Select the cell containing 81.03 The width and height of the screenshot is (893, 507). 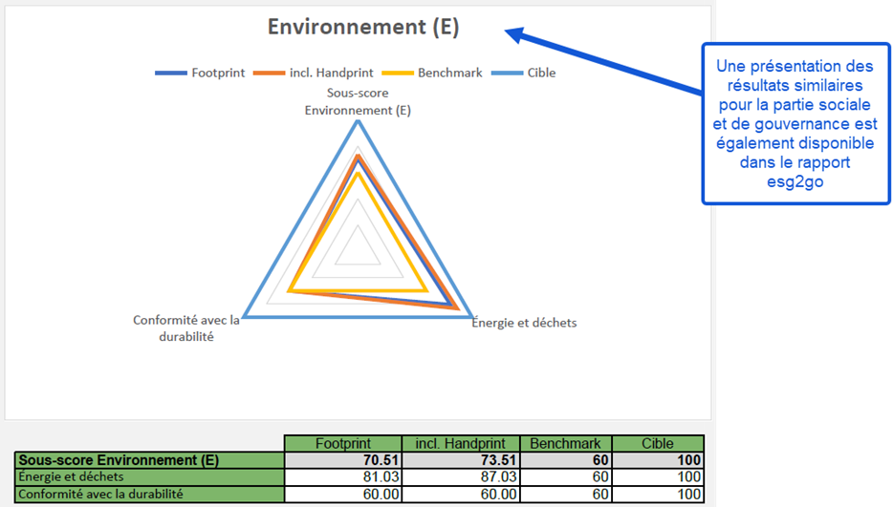[x=342, y=476]
